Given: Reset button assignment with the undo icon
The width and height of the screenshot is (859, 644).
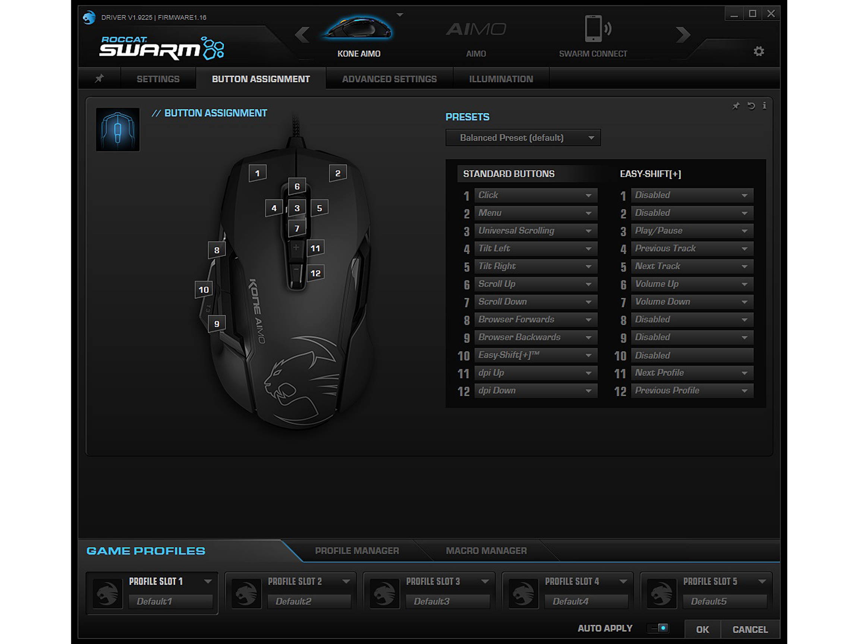Looking at the screenshot, I should click(751, 106).
